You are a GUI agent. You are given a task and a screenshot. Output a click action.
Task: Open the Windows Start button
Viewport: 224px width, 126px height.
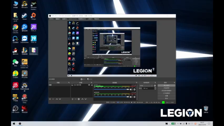[14, 123]
